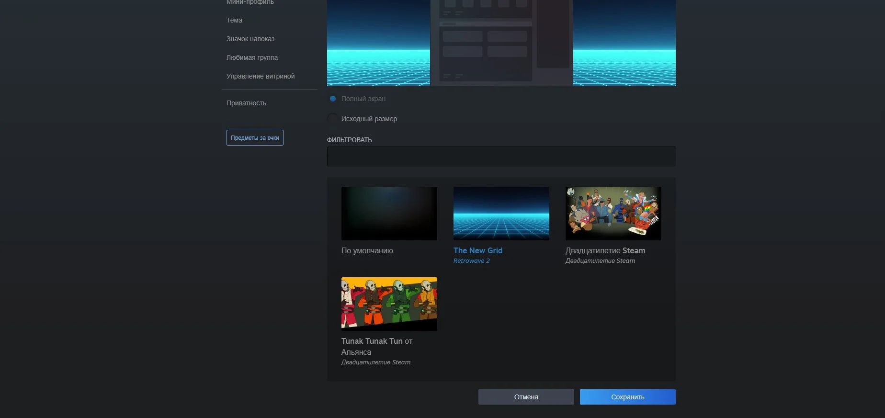Select the Двадцатилетие Steam characters thumbnail
Viewport: 885px width, 418px height.
[613, 214]
